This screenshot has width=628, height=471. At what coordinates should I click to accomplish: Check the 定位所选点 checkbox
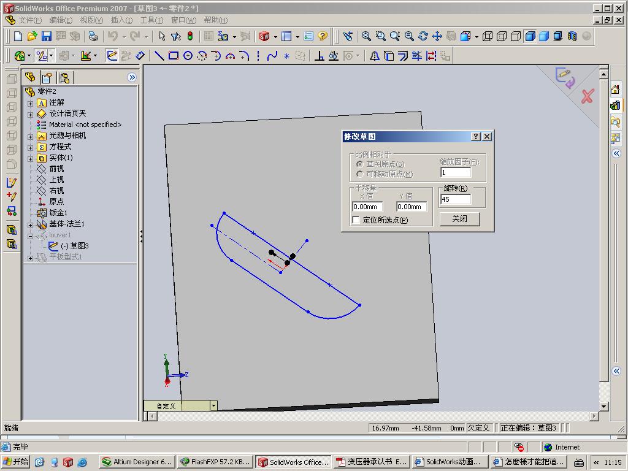[x=356, y=220]
